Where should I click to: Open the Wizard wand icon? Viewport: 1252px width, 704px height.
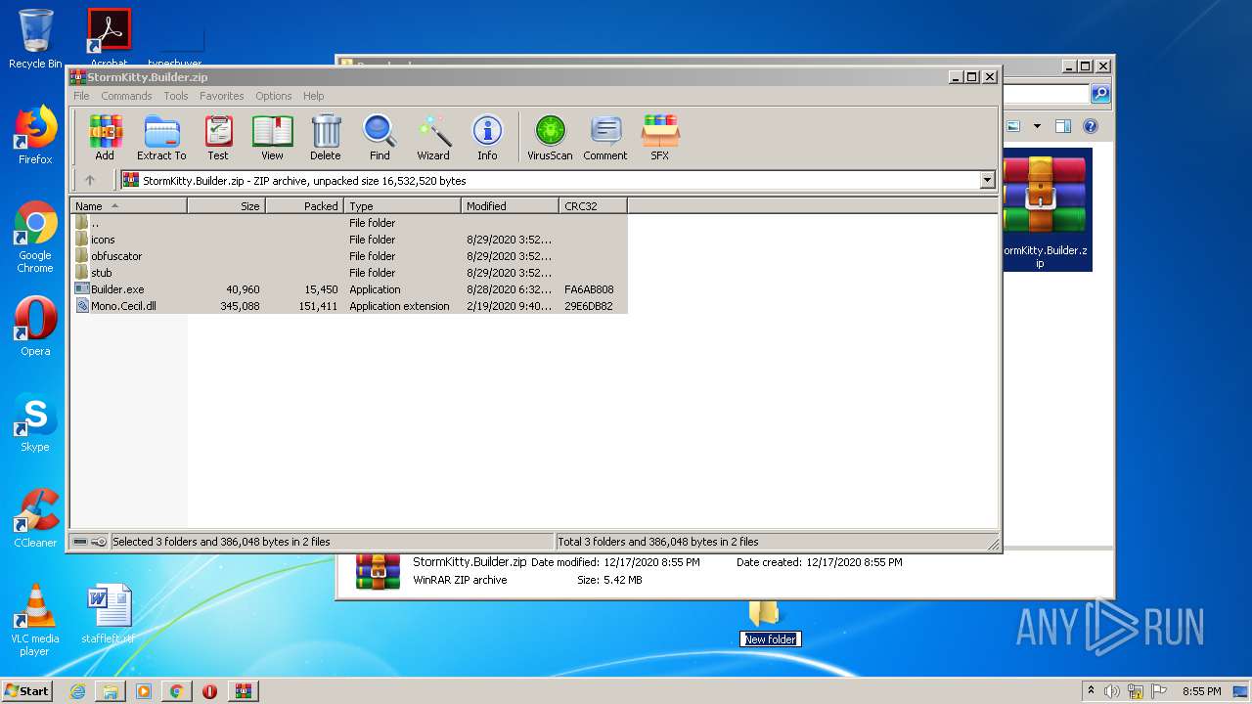click(x=433, y=138)
